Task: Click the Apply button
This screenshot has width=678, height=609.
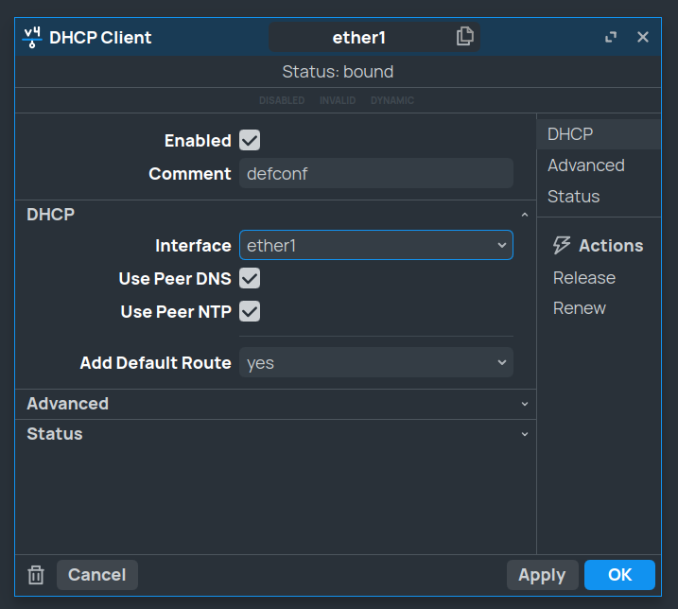Action: [542, 575]
